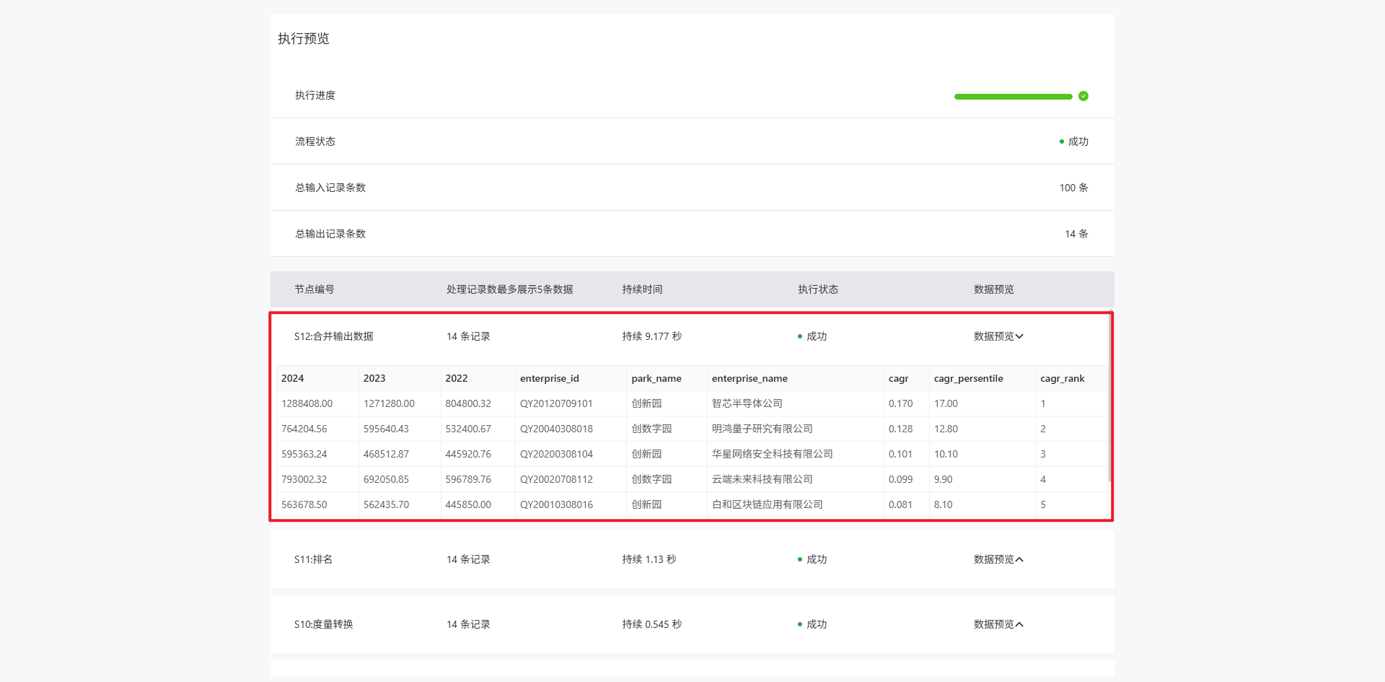Click the green completion checkmark icon

click(x=1083, y=96)
